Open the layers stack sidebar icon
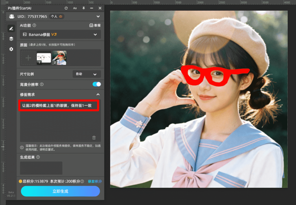This screenshot has width=296, height=205. coord(11,39)
